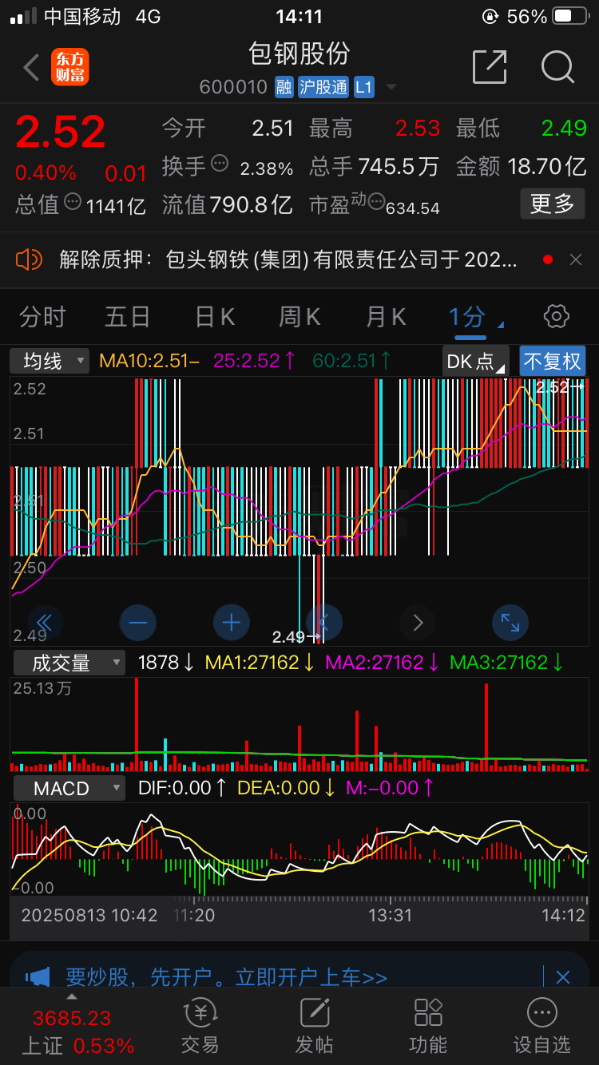
Task: Switch to the 周K tab
Action: coord(299,317)
